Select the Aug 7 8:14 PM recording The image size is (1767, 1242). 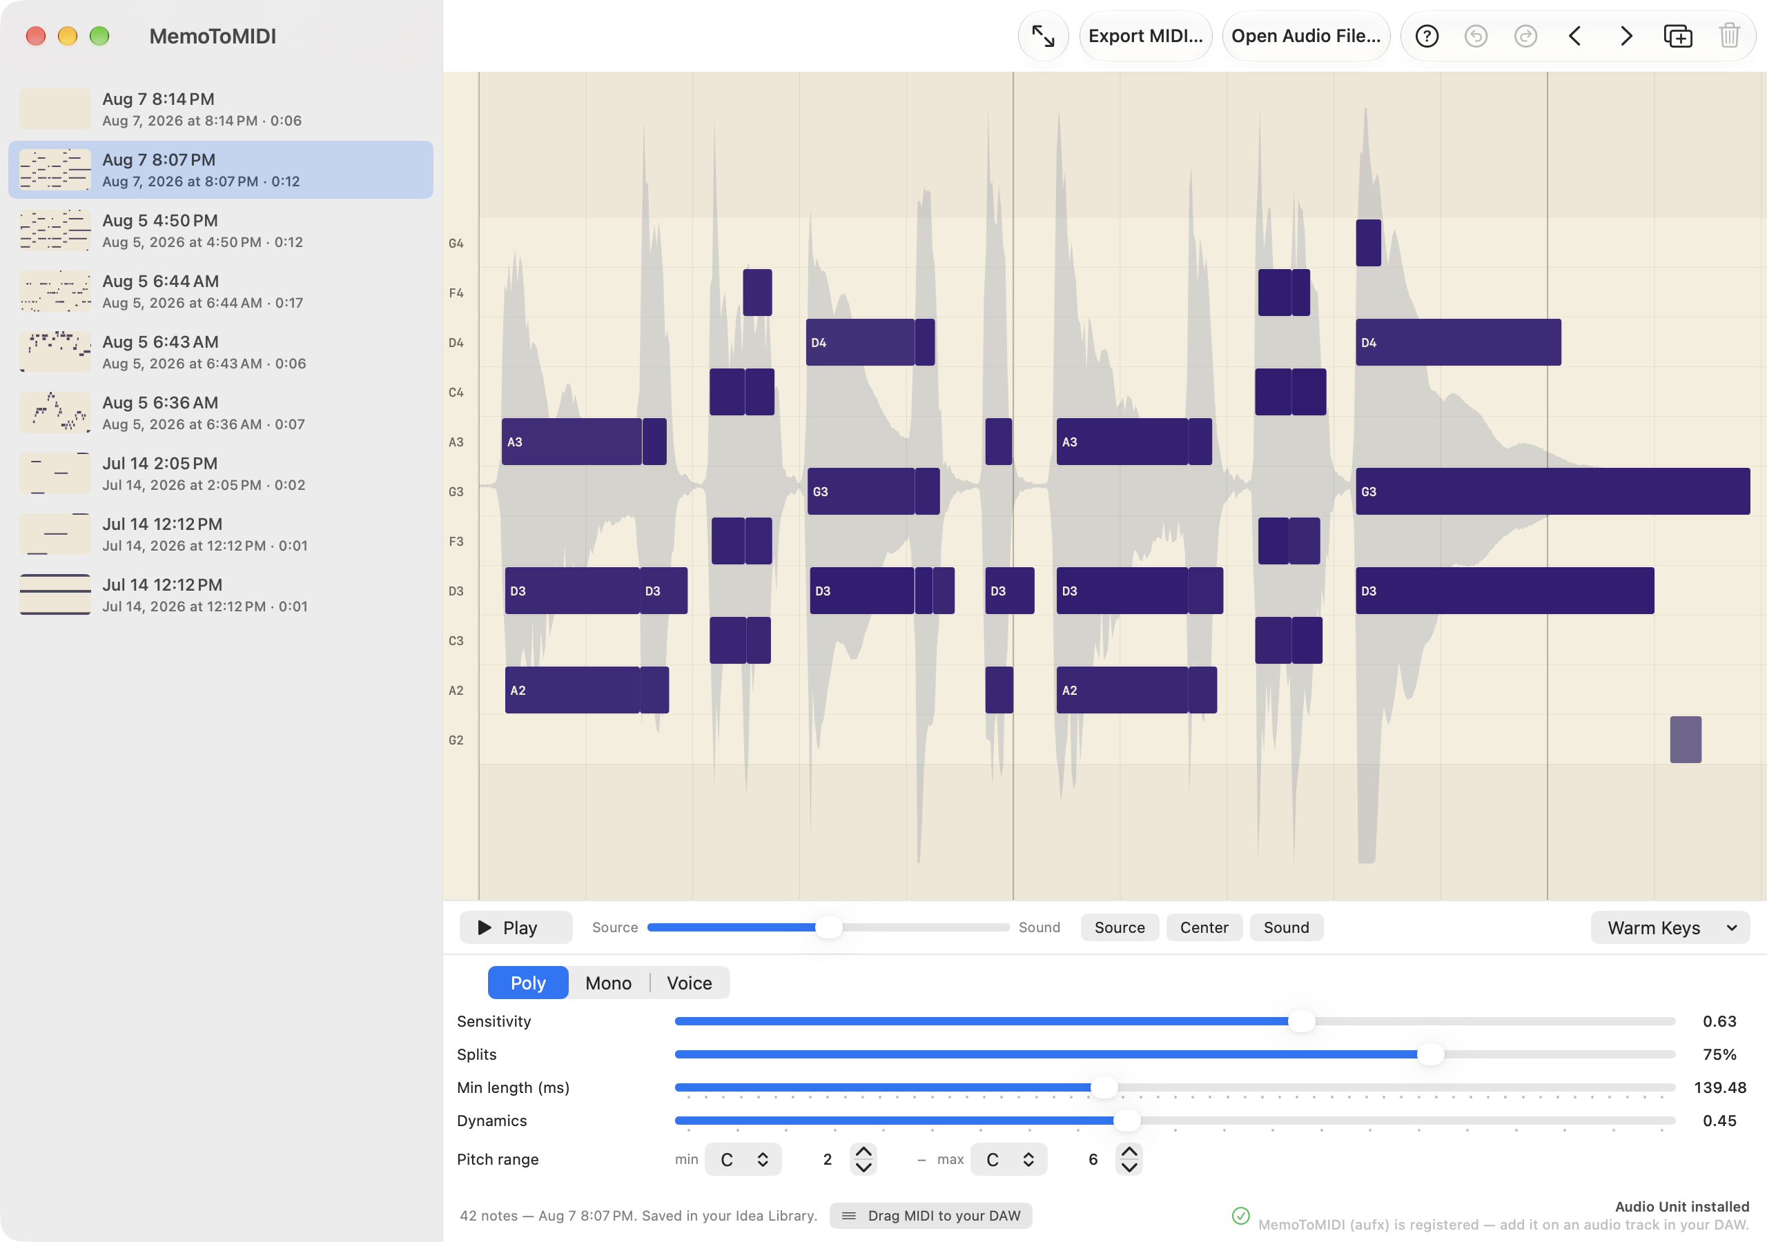click(221, 109)
